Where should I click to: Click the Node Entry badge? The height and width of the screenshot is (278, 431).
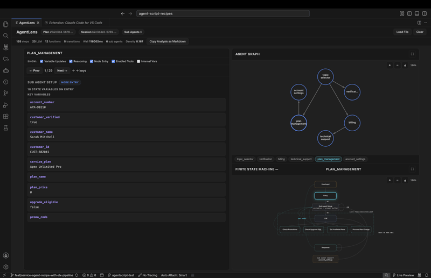70,82
